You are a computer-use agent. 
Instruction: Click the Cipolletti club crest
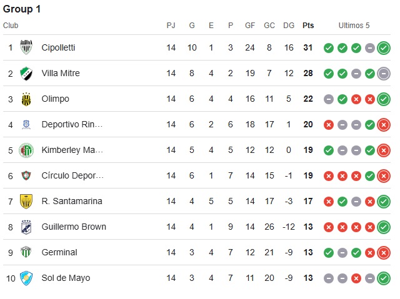pos(26,47)
